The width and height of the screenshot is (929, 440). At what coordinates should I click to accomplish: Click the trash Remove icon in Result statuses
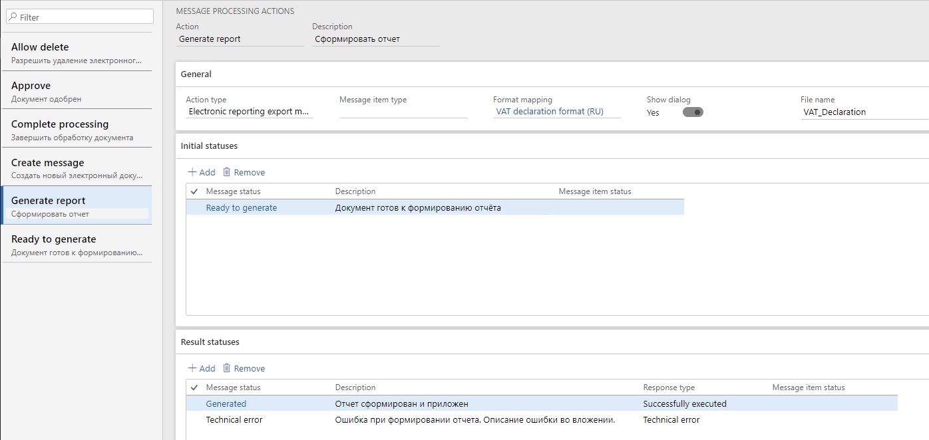[227, 368]
